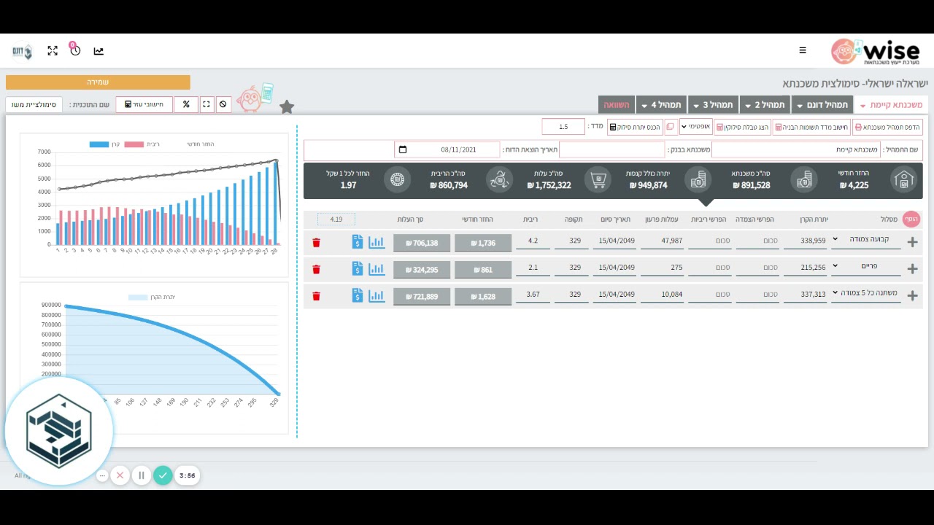Image resolution: width=934 pixels, height=525 pixels.
Task: Click the הדפס תמהיל משכנתא print button
Action: click(887, 127)
